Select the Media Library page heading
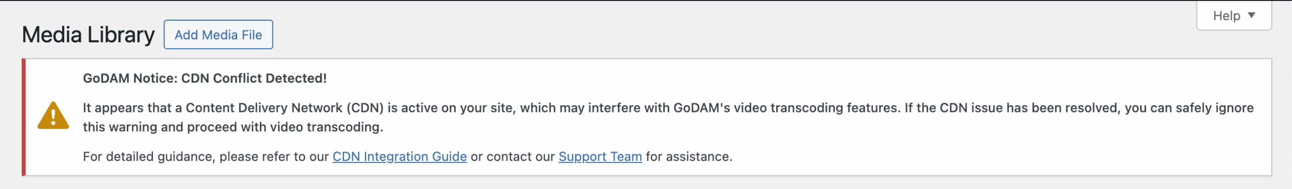 [88, 35]
